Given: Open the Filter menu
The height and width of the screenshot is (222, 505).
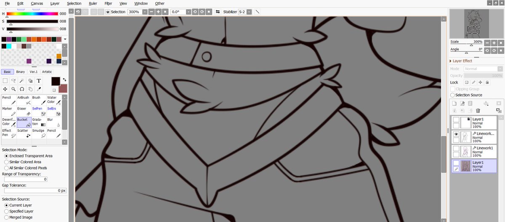Looking at the screenshot, I should pos(108,3).
